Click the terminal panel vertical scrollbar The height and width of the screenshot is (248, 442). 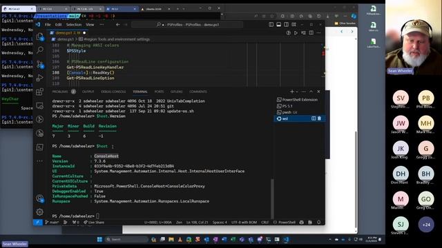pyautogui.click(x=272, y=198)
